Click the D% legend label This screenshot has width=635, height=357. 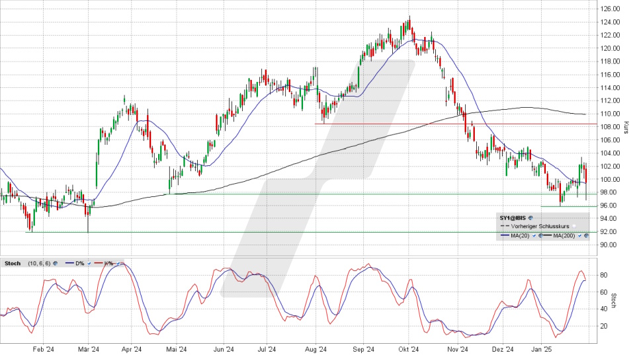point(80,264)
